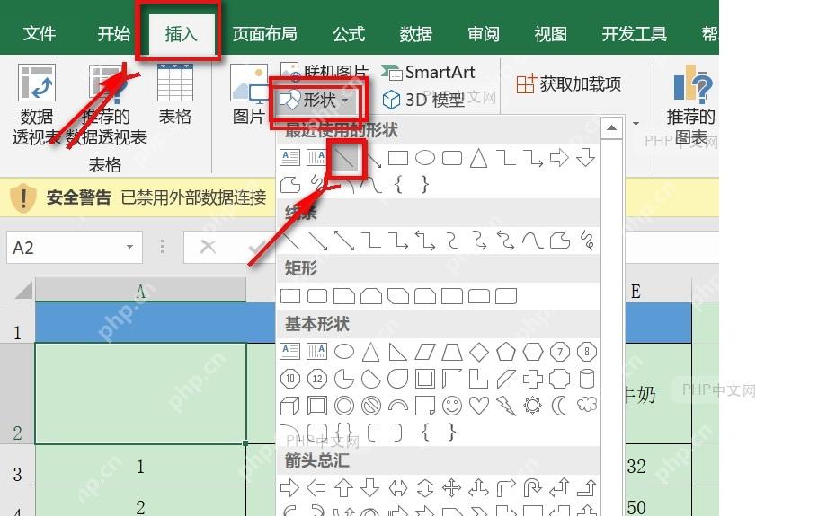Select the right arrow in 最近使用的形状
The height and width of the screenshot is (516, 827).
[559, 157]
